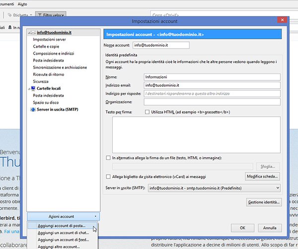Click the Organizzazione input field
298x249 pixels.
click(x=212, y=102)
